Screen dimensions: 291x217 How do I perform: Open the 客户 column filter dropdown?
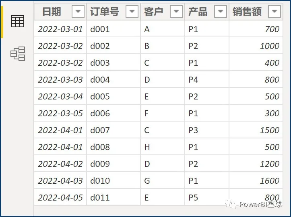[176, 12]
